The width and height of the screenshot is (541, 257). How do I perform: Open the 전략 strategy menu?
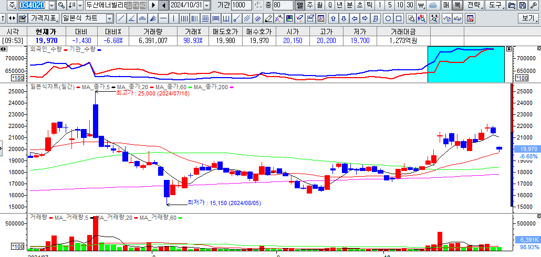pyautogui.click(x=473, y=5)
